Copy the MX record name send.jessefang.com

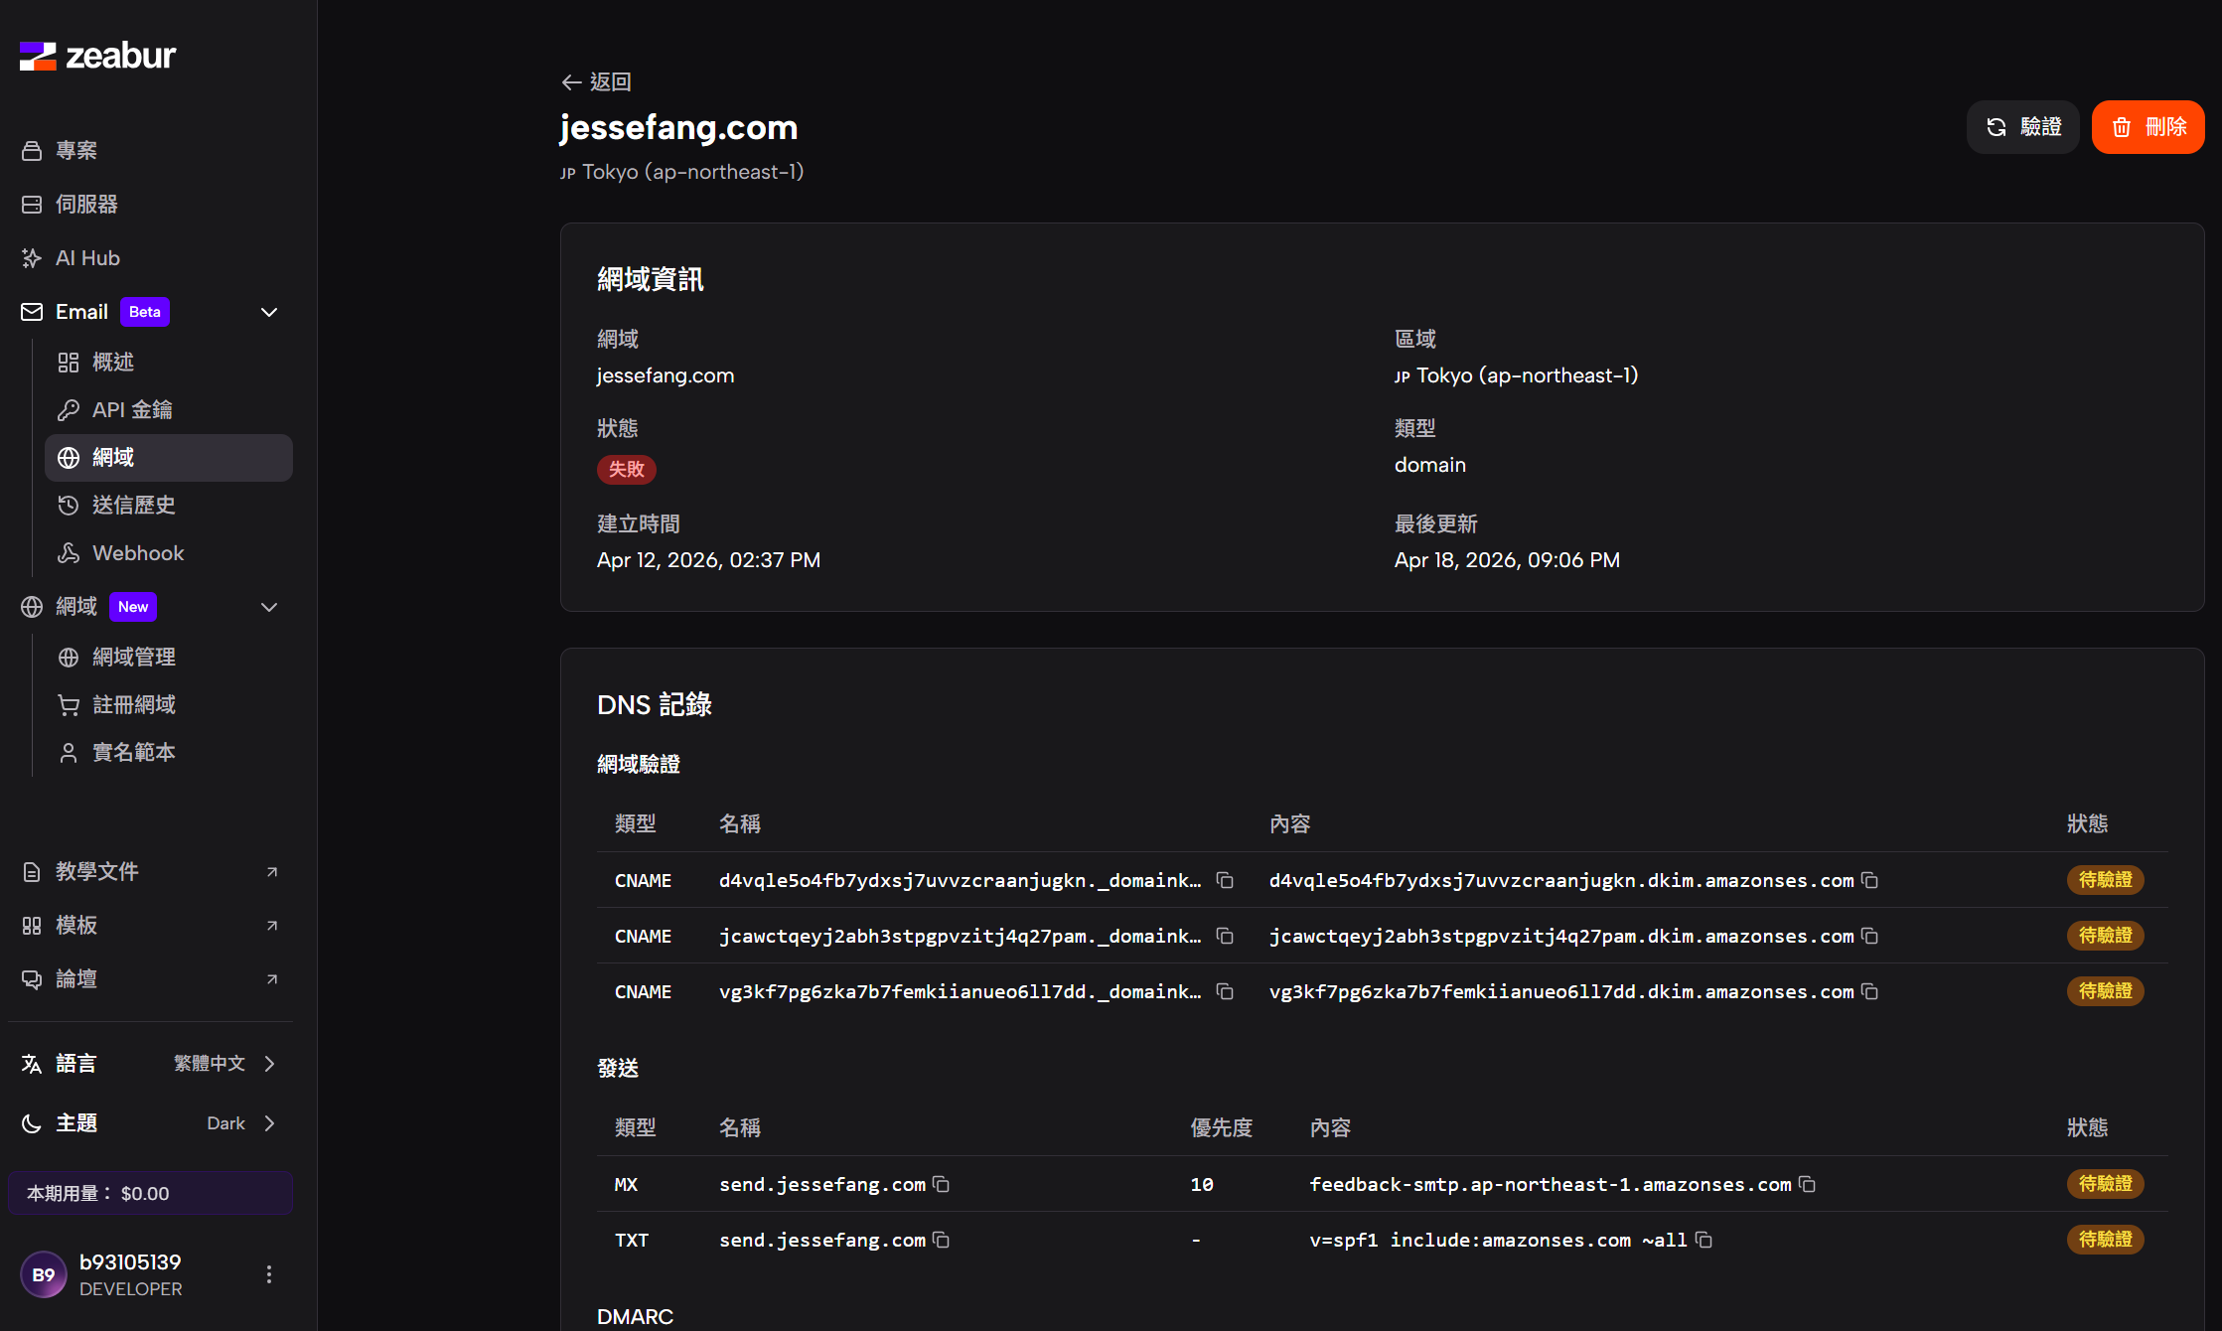[x=941, y=1184]
